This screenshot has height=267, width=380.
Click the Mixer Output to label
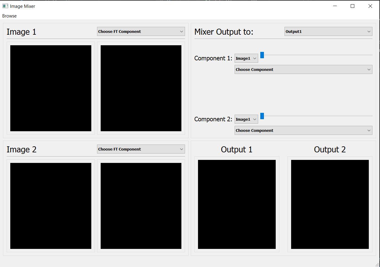click(224, 32)
